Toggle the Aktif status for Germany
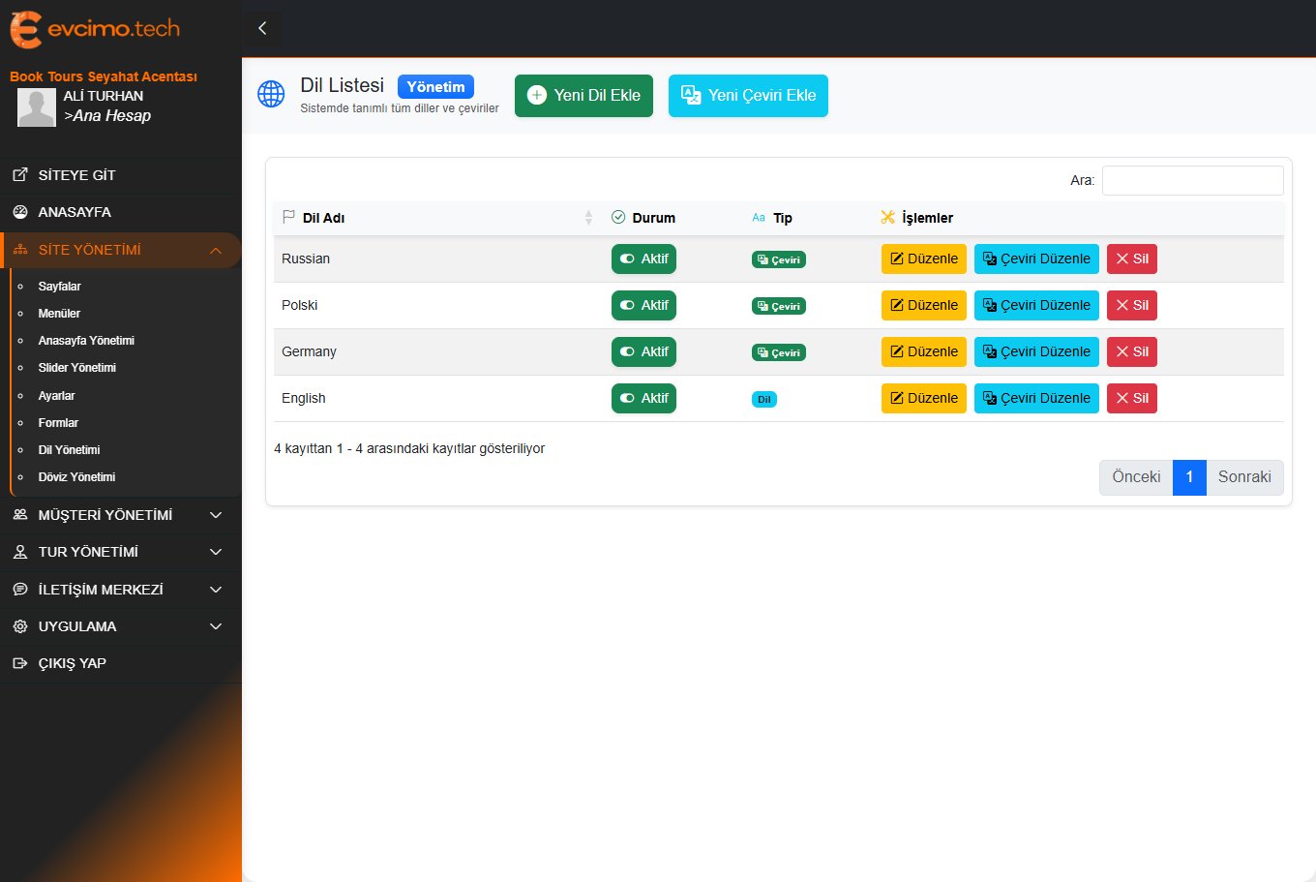This screenshot has width=1316, height=882. tap(643, 351)
